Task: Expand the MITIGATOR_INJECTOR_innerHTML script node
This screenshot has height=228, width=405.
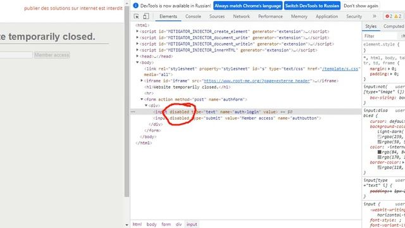Action: [x=137, y=50]
